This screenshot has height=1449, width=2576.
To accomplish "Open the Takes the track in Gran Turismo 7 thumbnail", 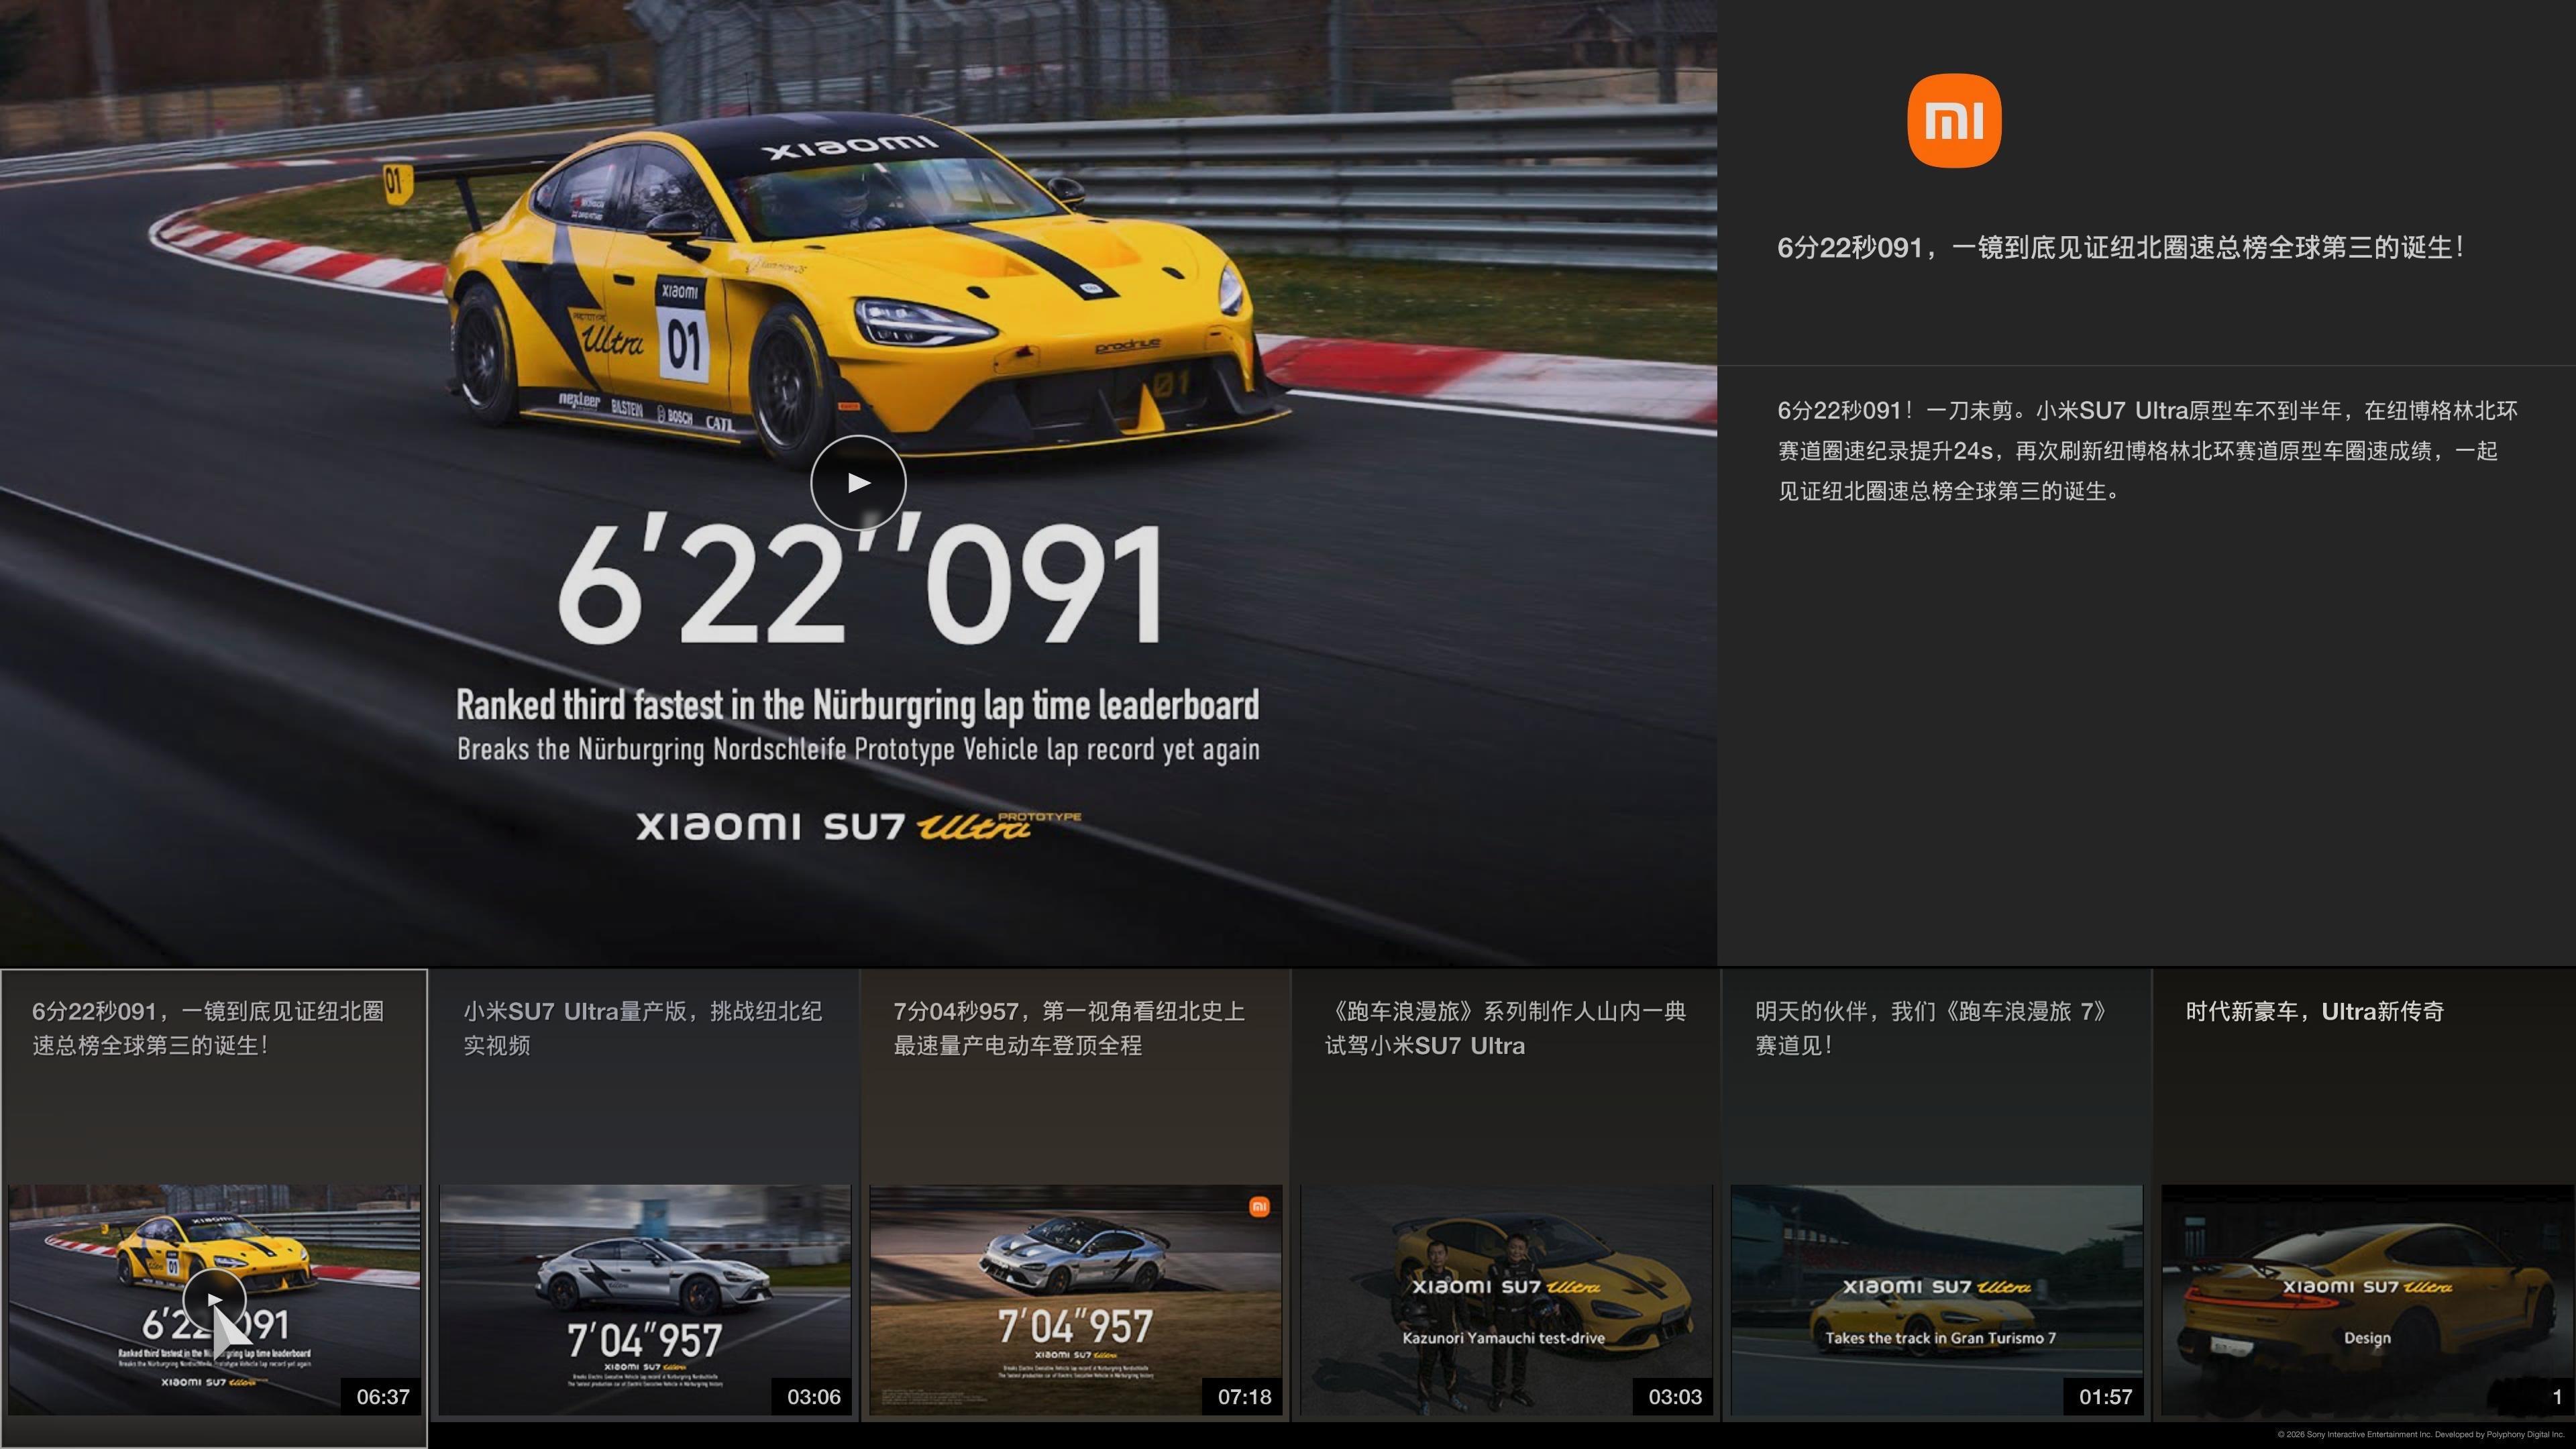I will (1936, 1300).
